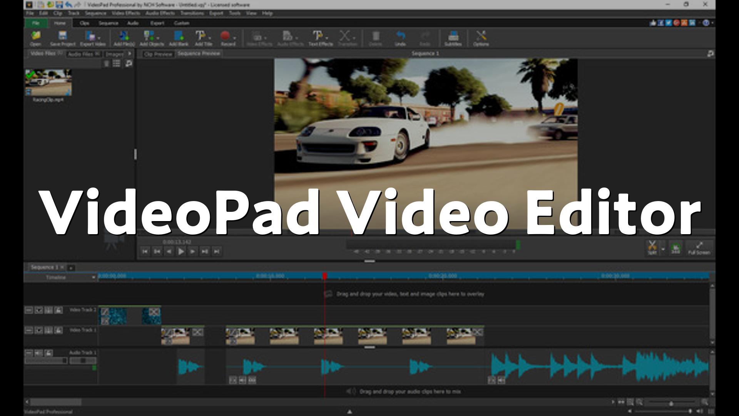Toggle lock on Video Track 2
739x416 pixels.
(59, 310)
